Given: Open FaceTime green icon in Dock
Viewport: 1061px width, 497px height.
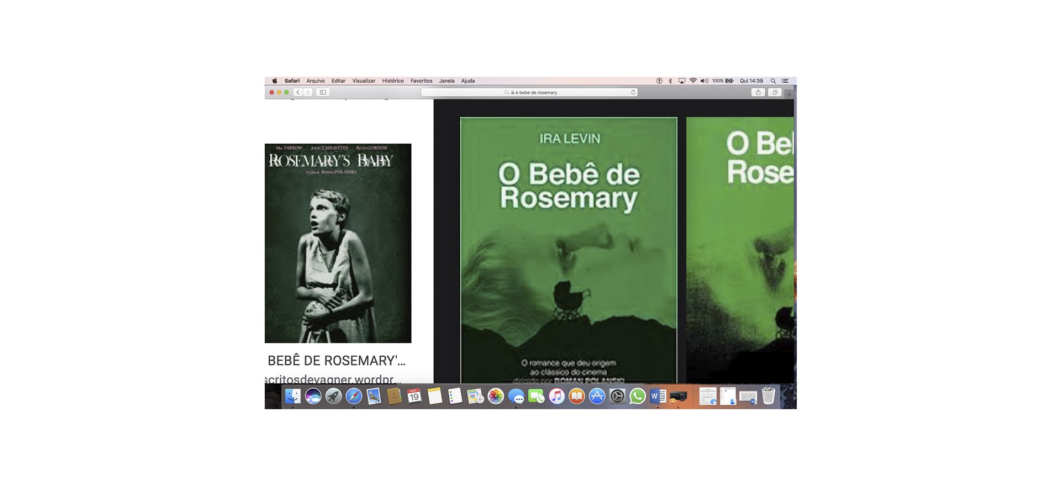Looking at the screenshot, I should tap(536, 396).
